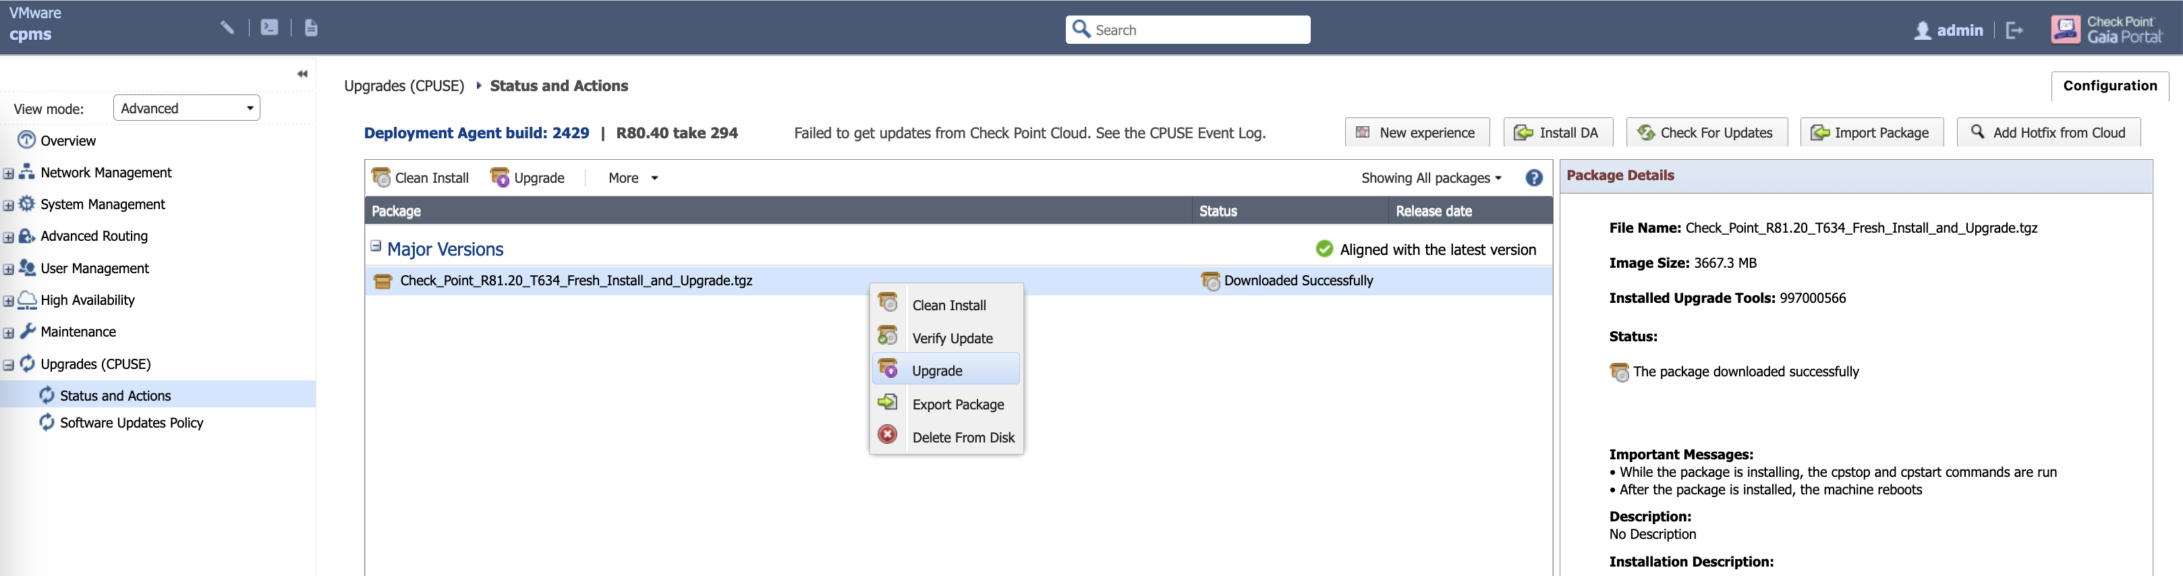Open help via the blue question mark
Screen dimensions: 2183x576
1533,178
